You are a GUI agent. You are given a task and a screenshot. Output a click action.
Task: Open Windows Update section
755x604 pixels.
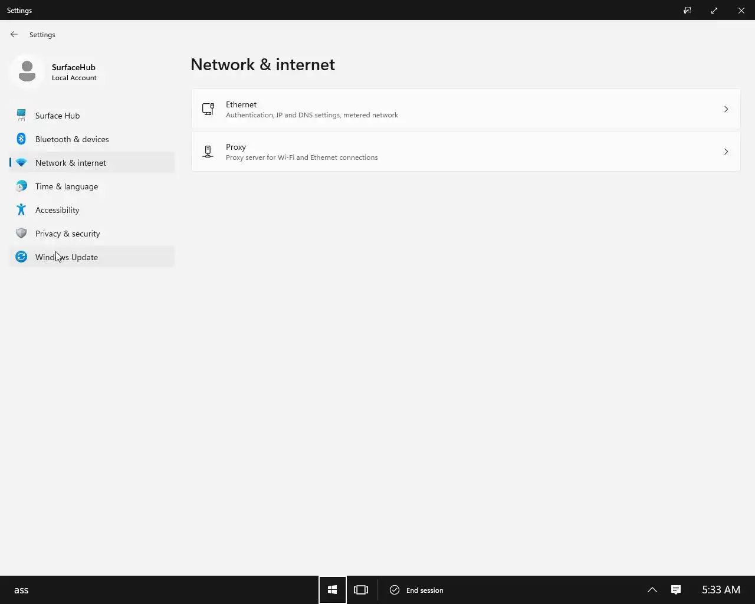92,257
